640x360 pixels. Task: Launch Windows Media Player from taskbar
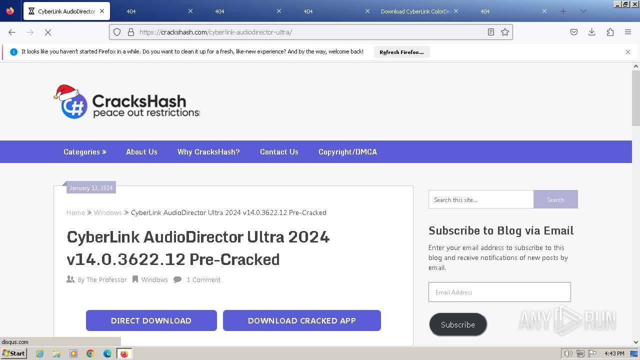click(x=73, y=353)
